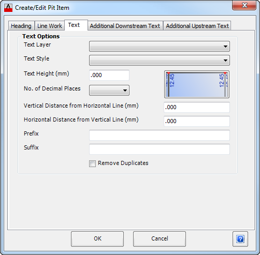Image resolution: width=260 pixels, height=255 pixels.
Task: Enable the Remove Duplicates checkbox
Action: coord(92,163)
